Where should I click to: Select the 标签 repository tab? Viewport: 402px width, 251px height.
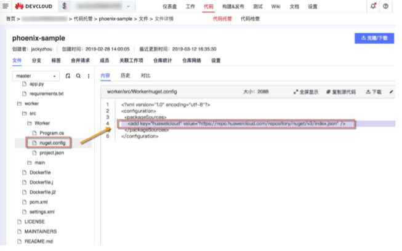coord(56,60)
